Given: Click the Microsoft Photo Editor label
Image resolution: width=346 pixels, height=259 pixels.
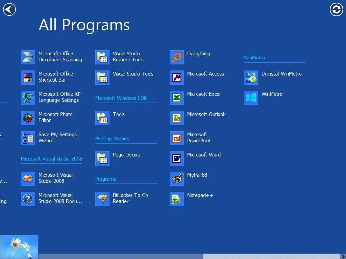Looking at the screenshot, I should point(55,117).
